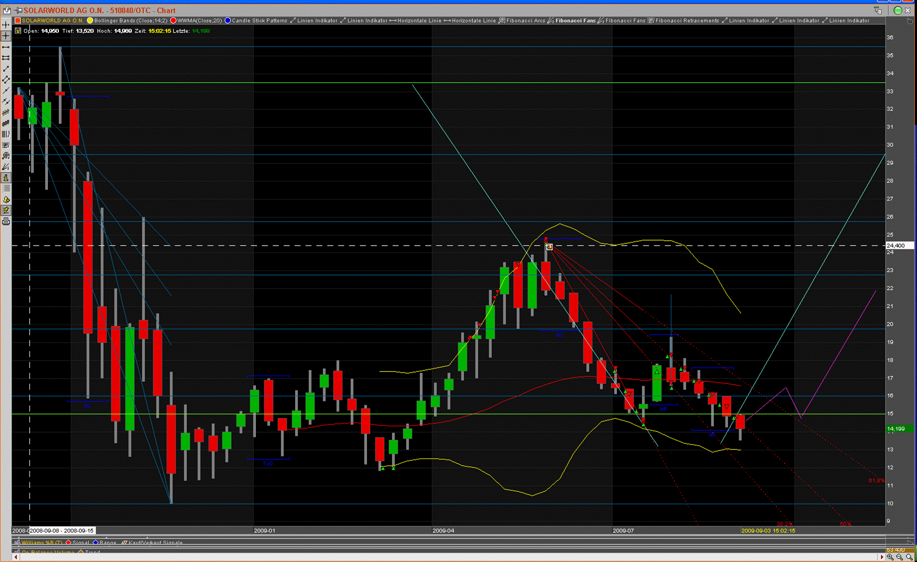Image resolution: width=917 pixels, height=562 pixels.
Task: Click the alarm bell tool
Action: (6, 199)
